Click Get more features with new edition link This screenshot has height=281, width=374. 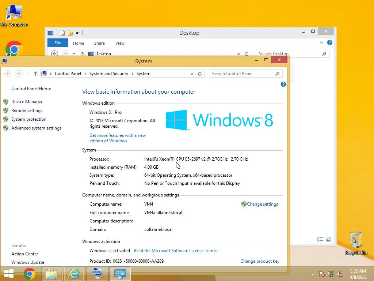coord(118,138)
